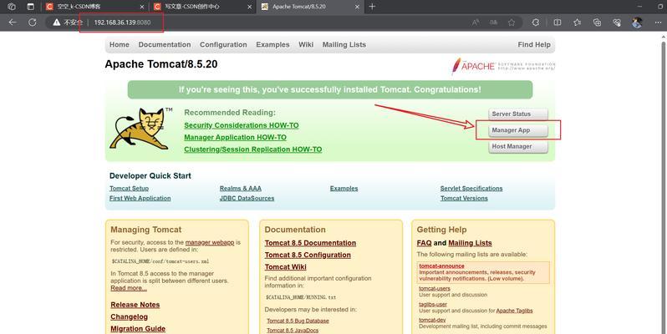Click the Host Manager button
Image resolution: width=667 pixels, height=334 pixels.
click(518, 146)
